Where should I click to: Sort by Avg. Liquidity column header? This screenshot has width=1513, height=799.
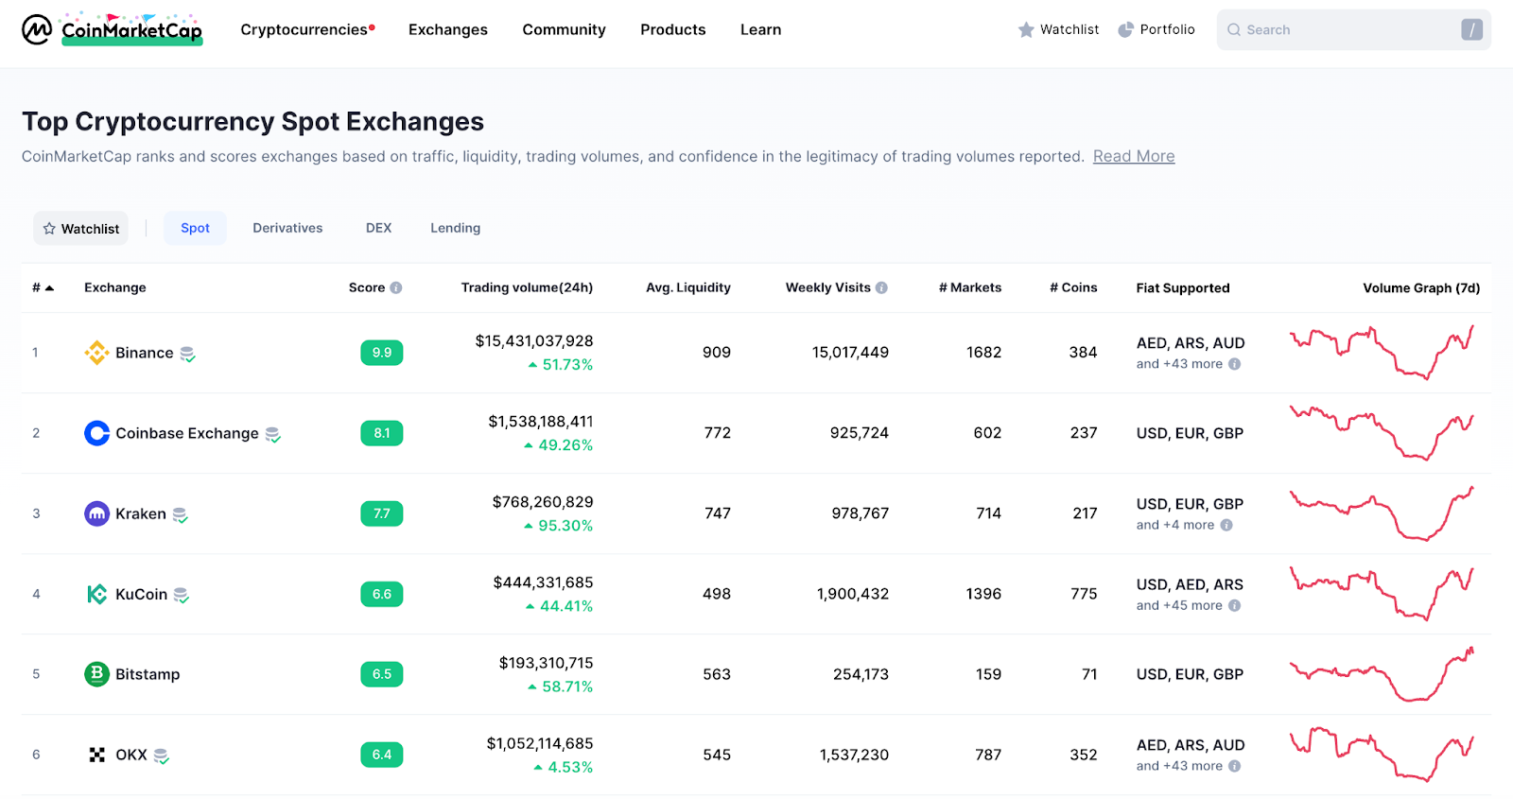tap(688, 287)
